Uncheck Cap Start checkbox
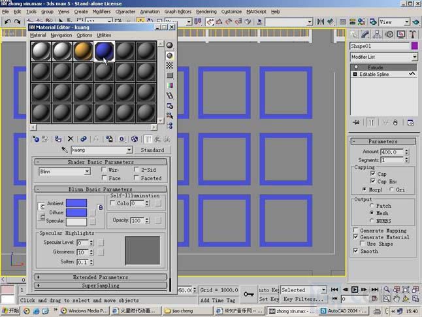The height and width of the screenshot is (317, 422). click(373, 173)
